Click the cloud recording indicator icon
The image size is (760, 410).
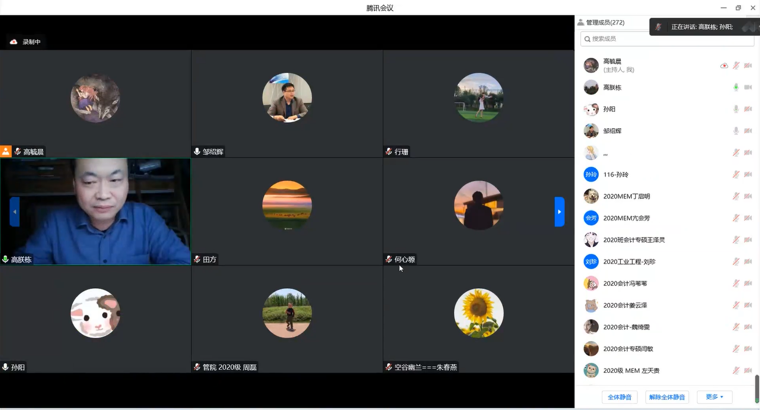coord(14,42)
